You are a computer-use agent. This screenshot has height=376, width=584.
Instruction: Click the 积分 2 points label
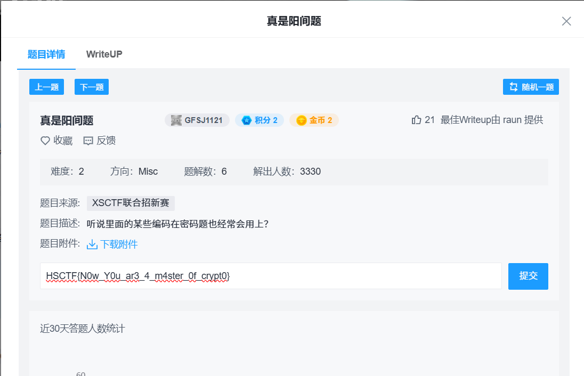[x=266, y=120]
